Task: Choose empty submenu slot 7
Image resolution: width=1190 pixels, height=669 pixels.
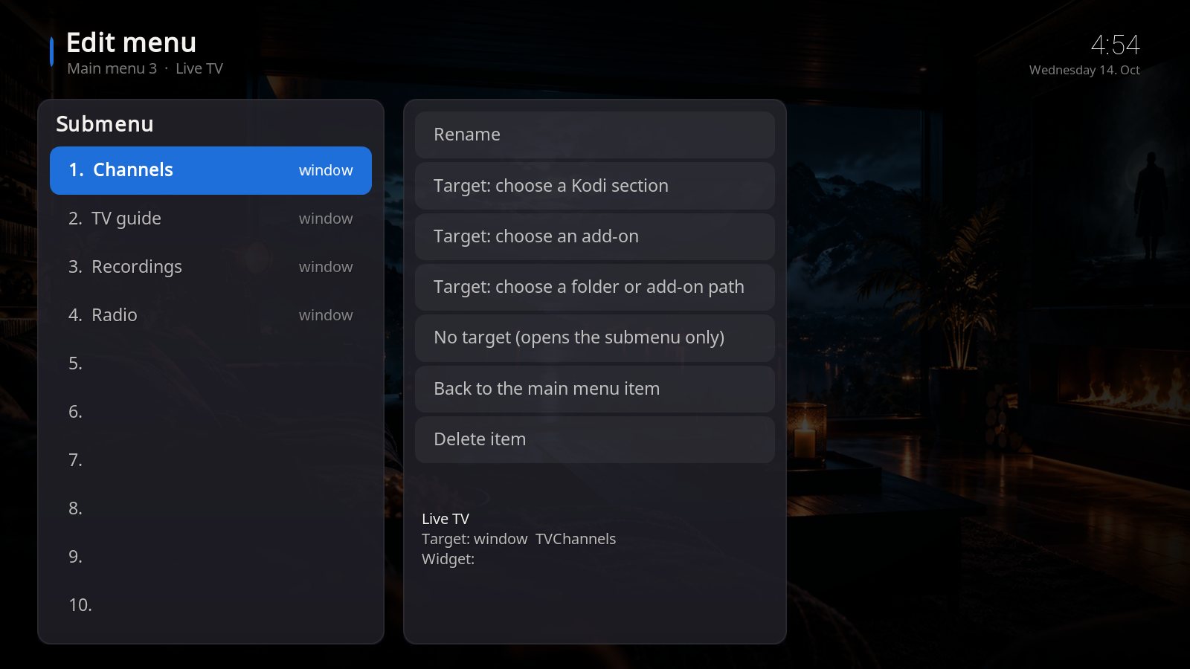Action: tap(210, 460)
